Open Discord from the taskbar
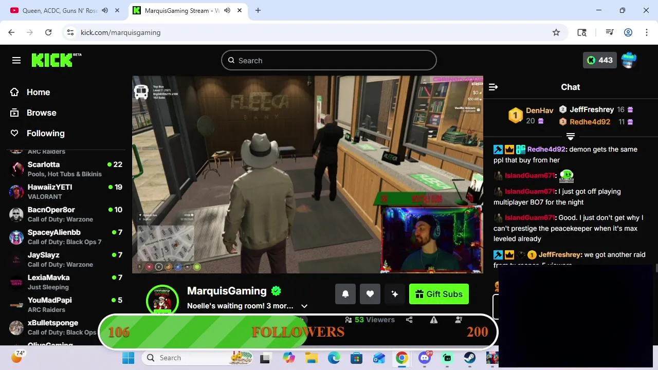 click(425, 358)
